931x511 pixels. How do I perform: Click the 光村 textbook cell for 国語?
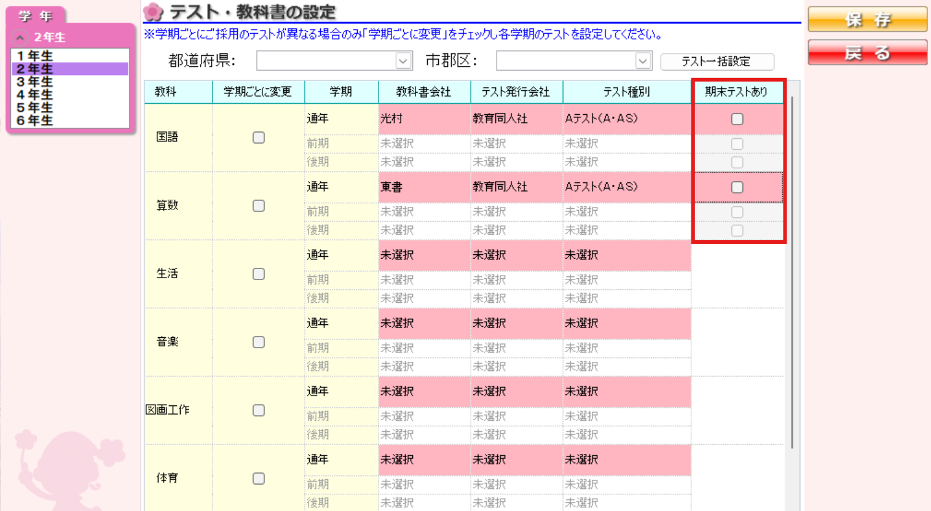click(424, 119)
